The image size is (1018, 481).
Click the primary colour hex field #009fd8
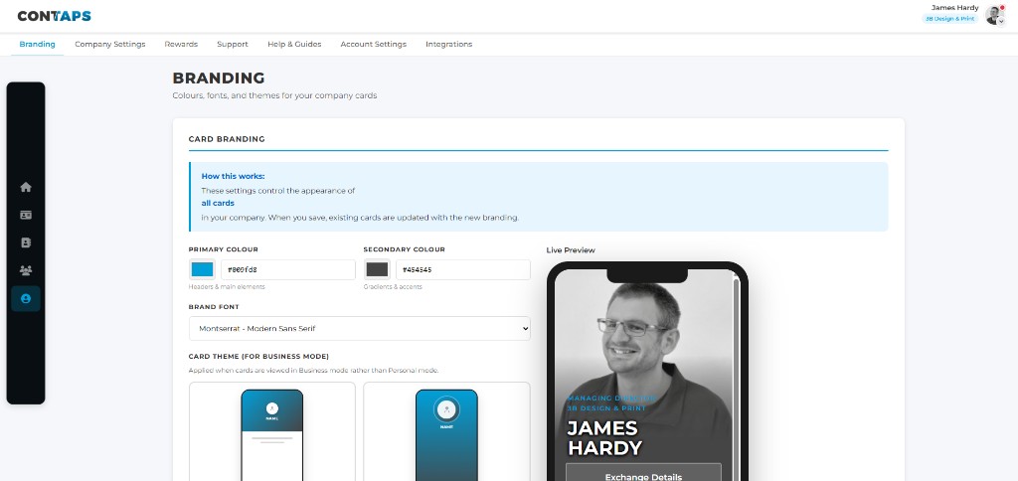288,269
